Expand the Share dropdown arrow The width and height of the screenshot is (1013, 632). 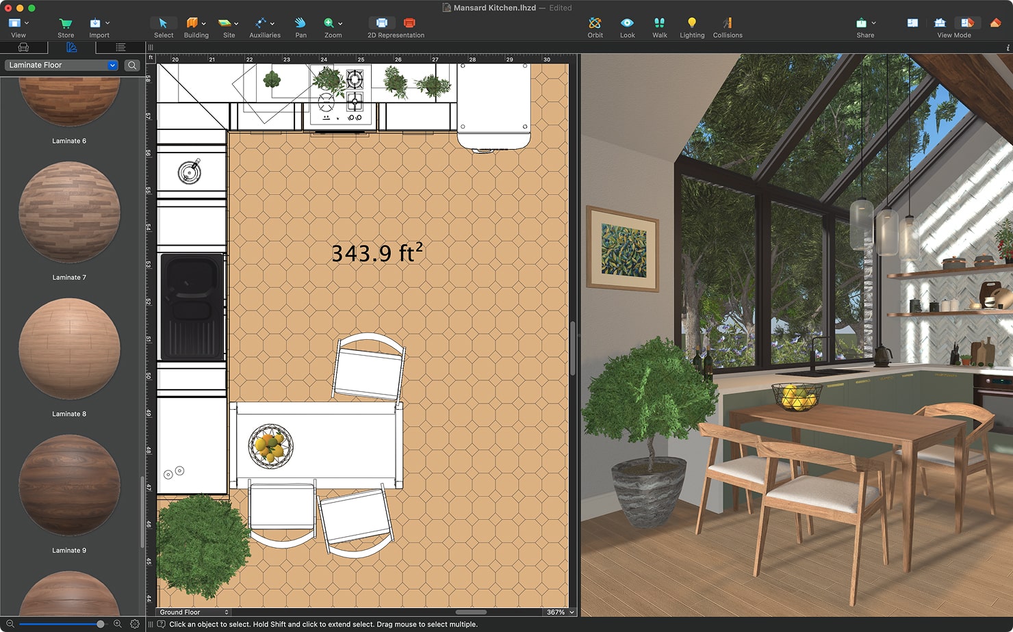(873, 23)
